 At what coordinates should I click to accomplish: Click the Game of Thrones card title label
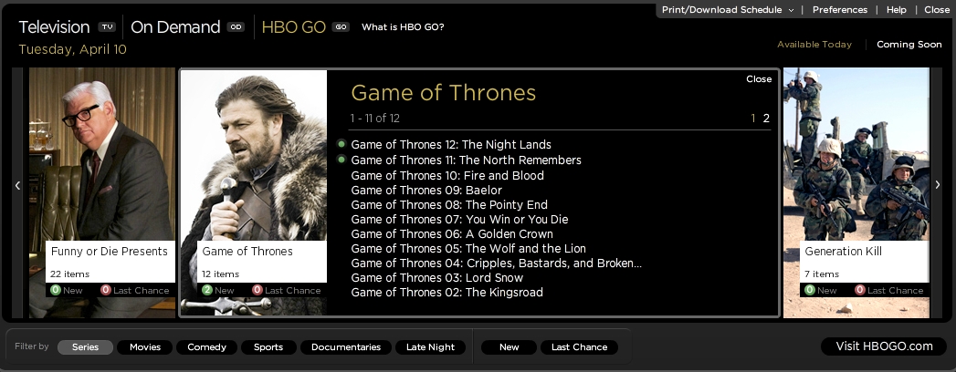tap(247, 252)
